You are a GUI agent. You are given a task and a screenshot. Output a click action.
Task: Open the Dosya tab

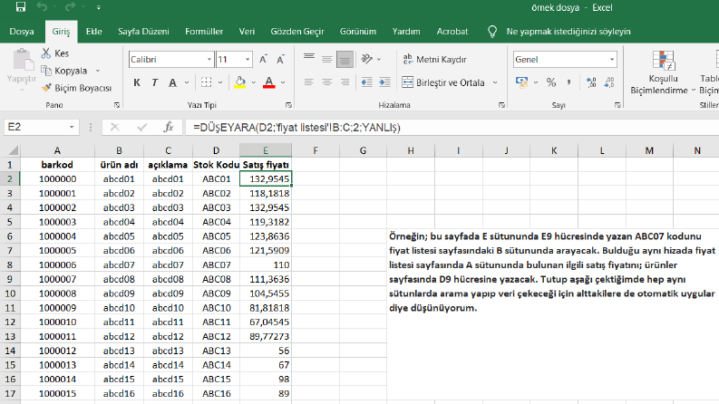[22, 32]
